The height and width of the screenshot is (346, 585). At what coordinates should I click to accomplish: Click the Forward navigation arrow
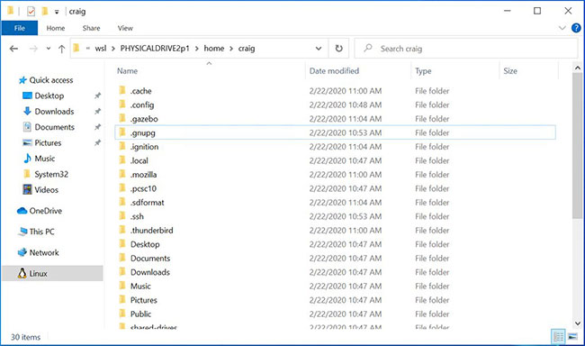point(33,49)
